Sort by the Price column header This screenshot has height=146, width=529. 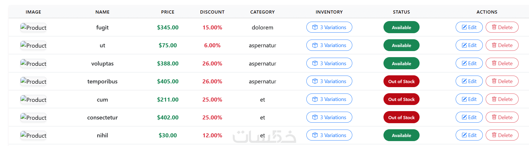(167, 12)
